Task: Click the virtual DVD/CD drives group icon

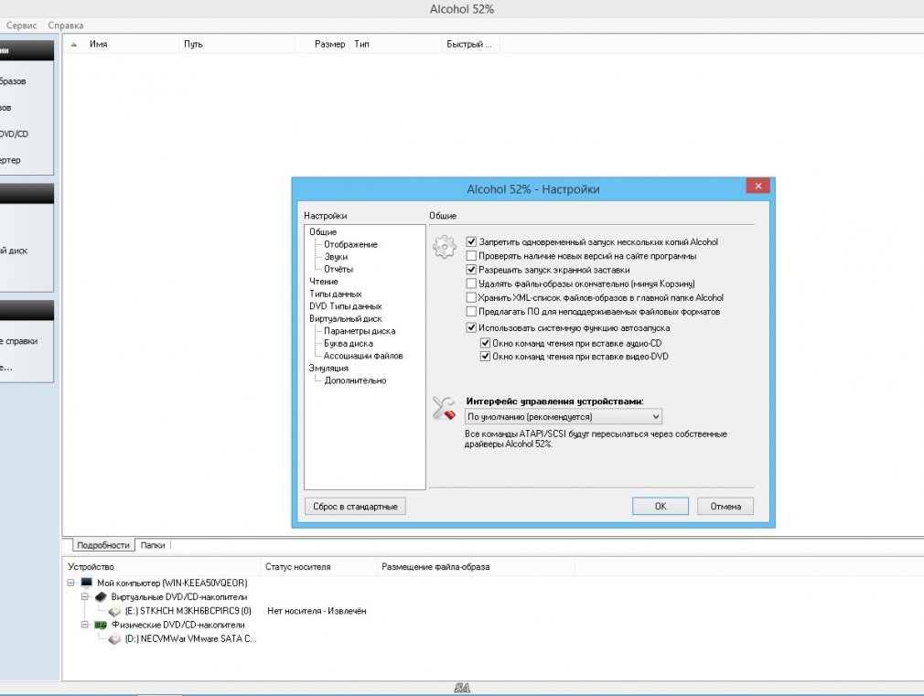Action: tap(101, 596)
